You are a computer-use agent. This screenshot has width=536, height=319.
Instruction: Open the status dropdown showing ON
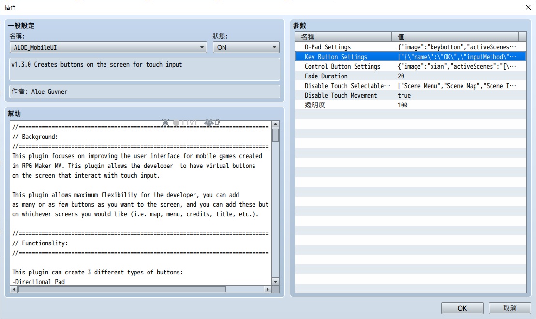pos(246,47)
